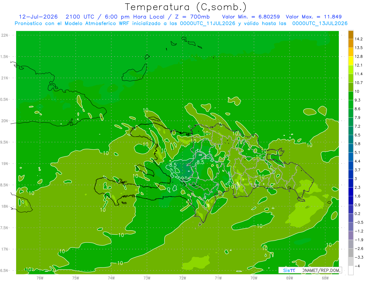
Task: Click the "5.1" legend value
Action: pos(358,152)
